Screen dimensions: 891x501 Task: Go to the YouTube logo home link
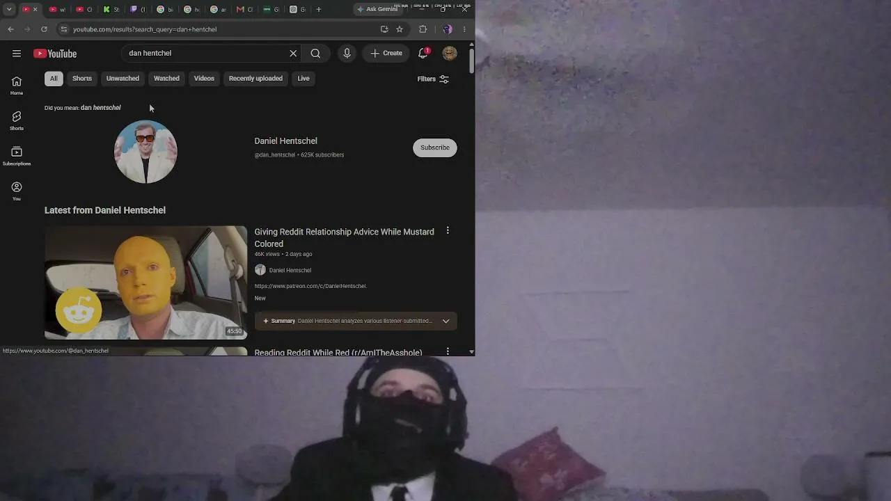click(55, 54)
